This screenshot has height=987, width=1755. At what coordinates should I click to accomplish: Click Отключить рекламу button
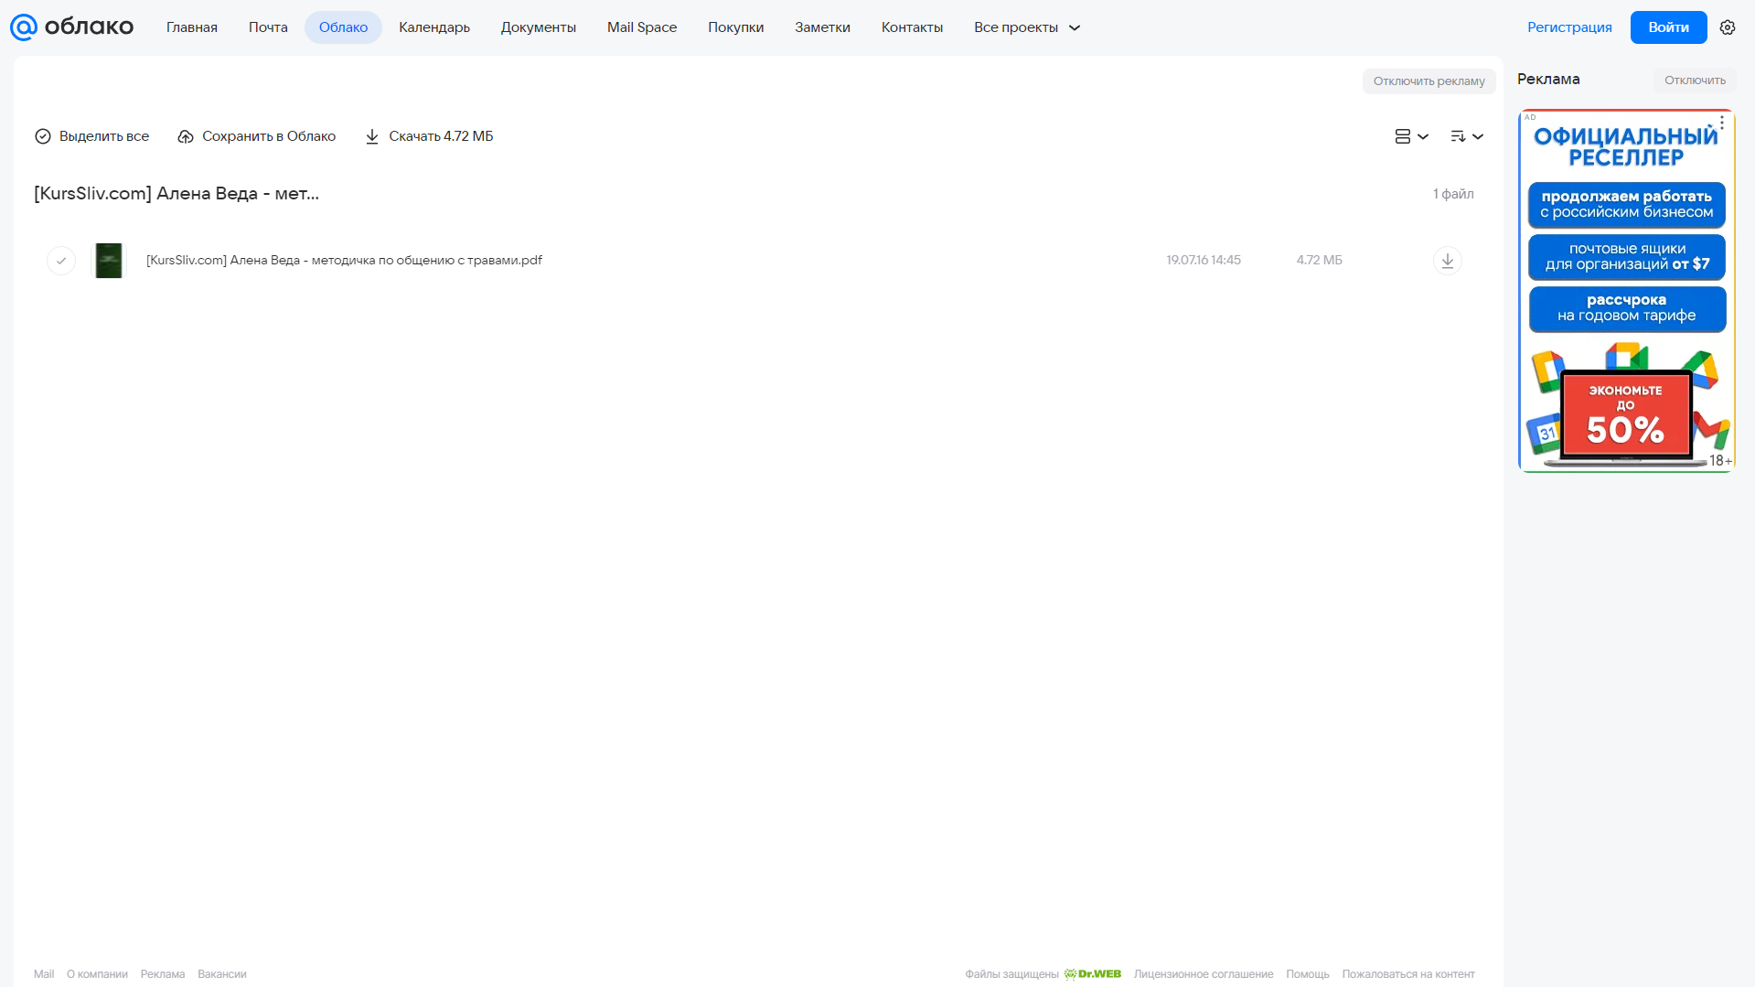1429,81
